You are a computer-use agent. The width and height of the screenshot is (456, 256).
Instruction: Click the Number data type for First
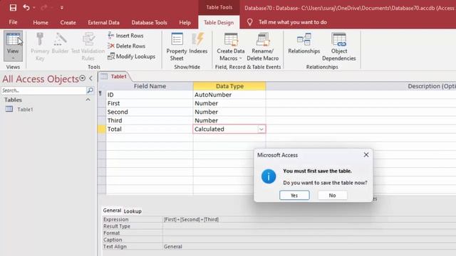(x=229, y=103)
